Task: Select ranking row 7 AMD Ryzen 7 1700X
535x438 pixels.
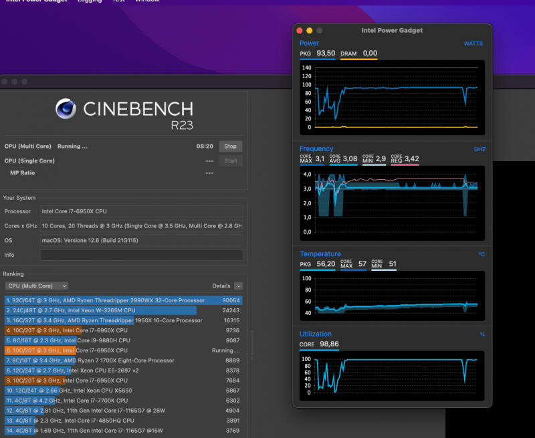Action: click(124, 360)
